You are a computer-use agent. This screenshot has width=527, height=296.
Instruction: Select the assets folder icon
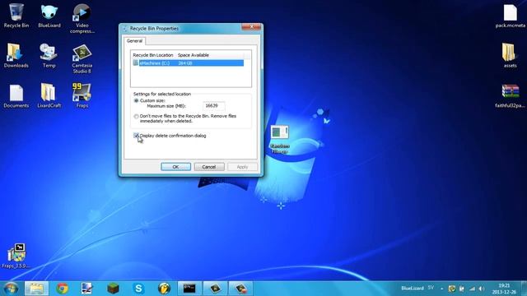(x=510, y=56)
